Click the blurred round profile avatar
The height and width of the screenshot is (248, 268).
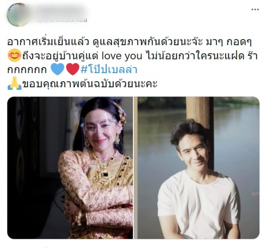[18, 14]
